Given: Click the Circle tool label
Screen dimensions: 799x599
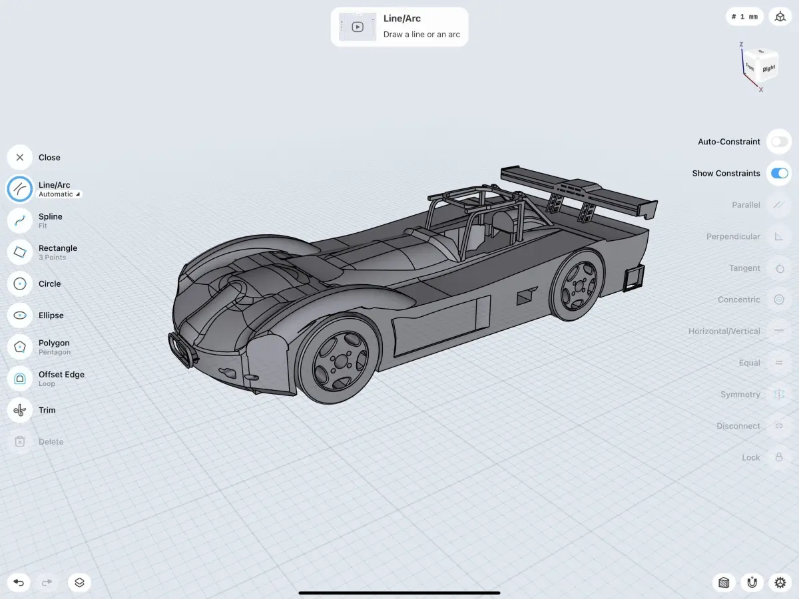Looking at the screenshot, I should pyautogui.click(x=49, y=284).
